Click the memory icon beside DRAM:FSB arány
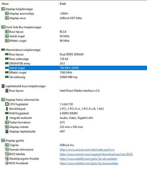 pos(7,63)
